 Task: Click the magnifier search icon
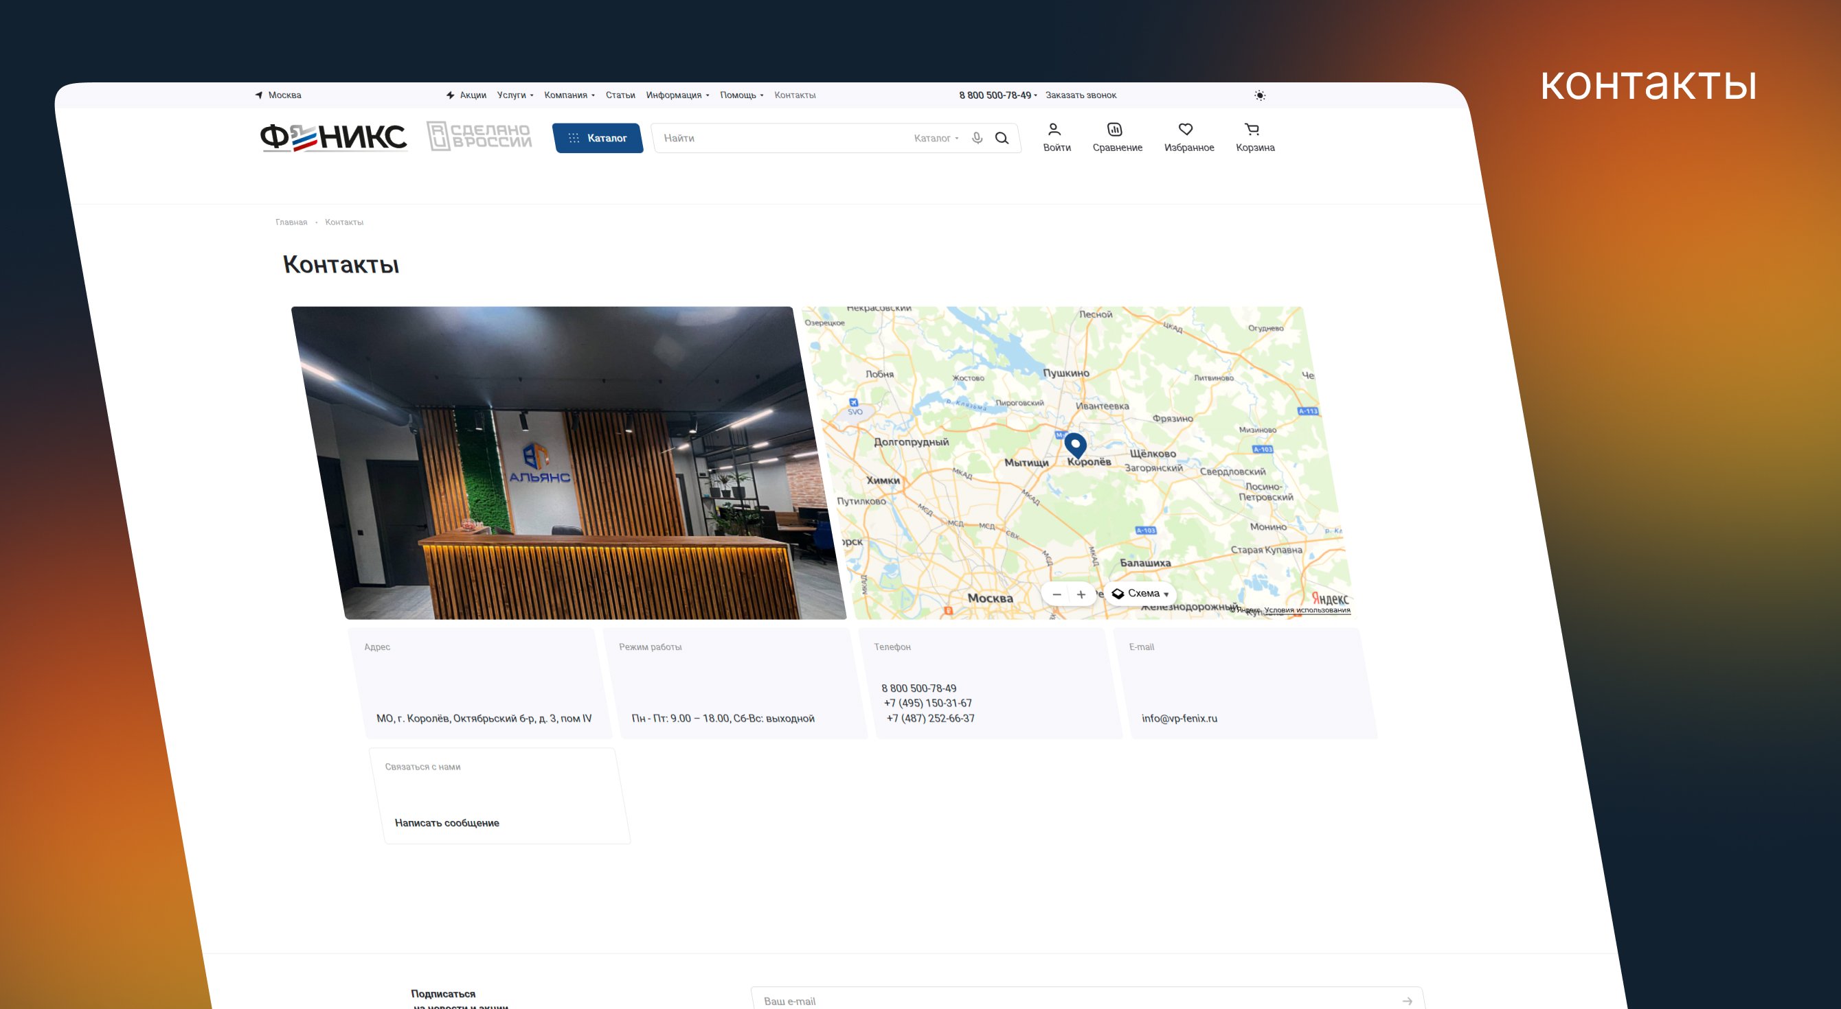[1002, 138]
